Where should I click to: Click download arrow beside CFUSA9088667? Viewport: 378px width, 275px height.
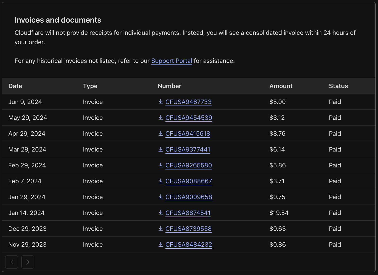click(x=161, y=181)
